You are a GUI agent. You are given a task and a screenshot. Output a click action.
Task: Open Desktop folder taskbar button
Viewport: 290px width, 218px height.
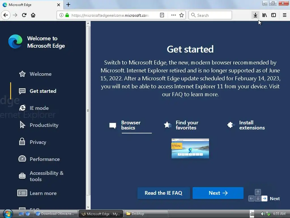[146, 214]
